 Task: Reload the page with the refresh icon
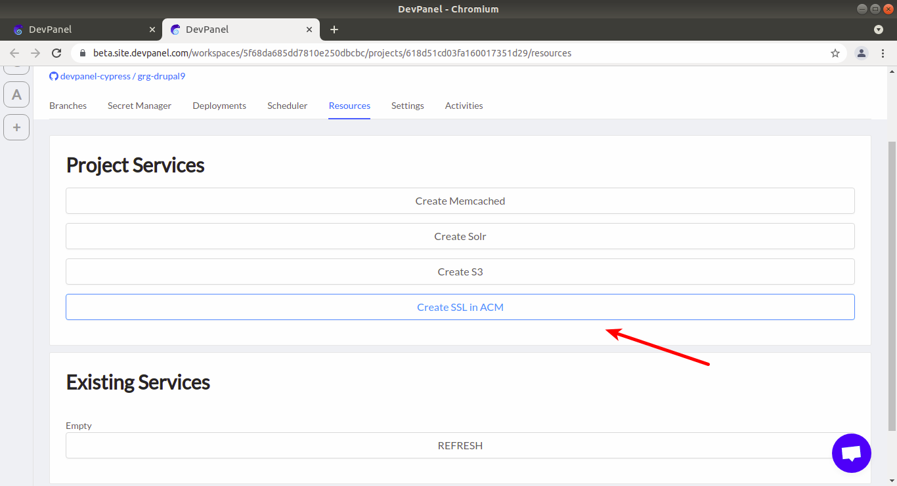(x=56, y=53)
